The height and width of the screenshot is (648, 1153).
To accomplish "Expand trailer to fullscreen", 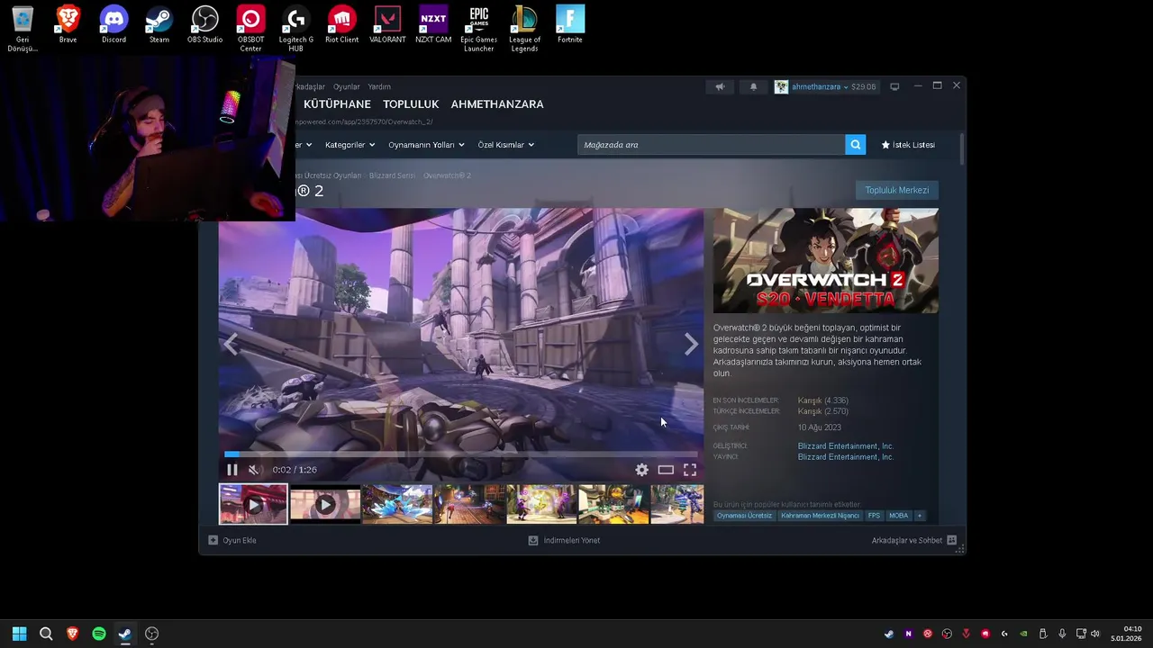I will pyautogui.click(x=690, y=470).
